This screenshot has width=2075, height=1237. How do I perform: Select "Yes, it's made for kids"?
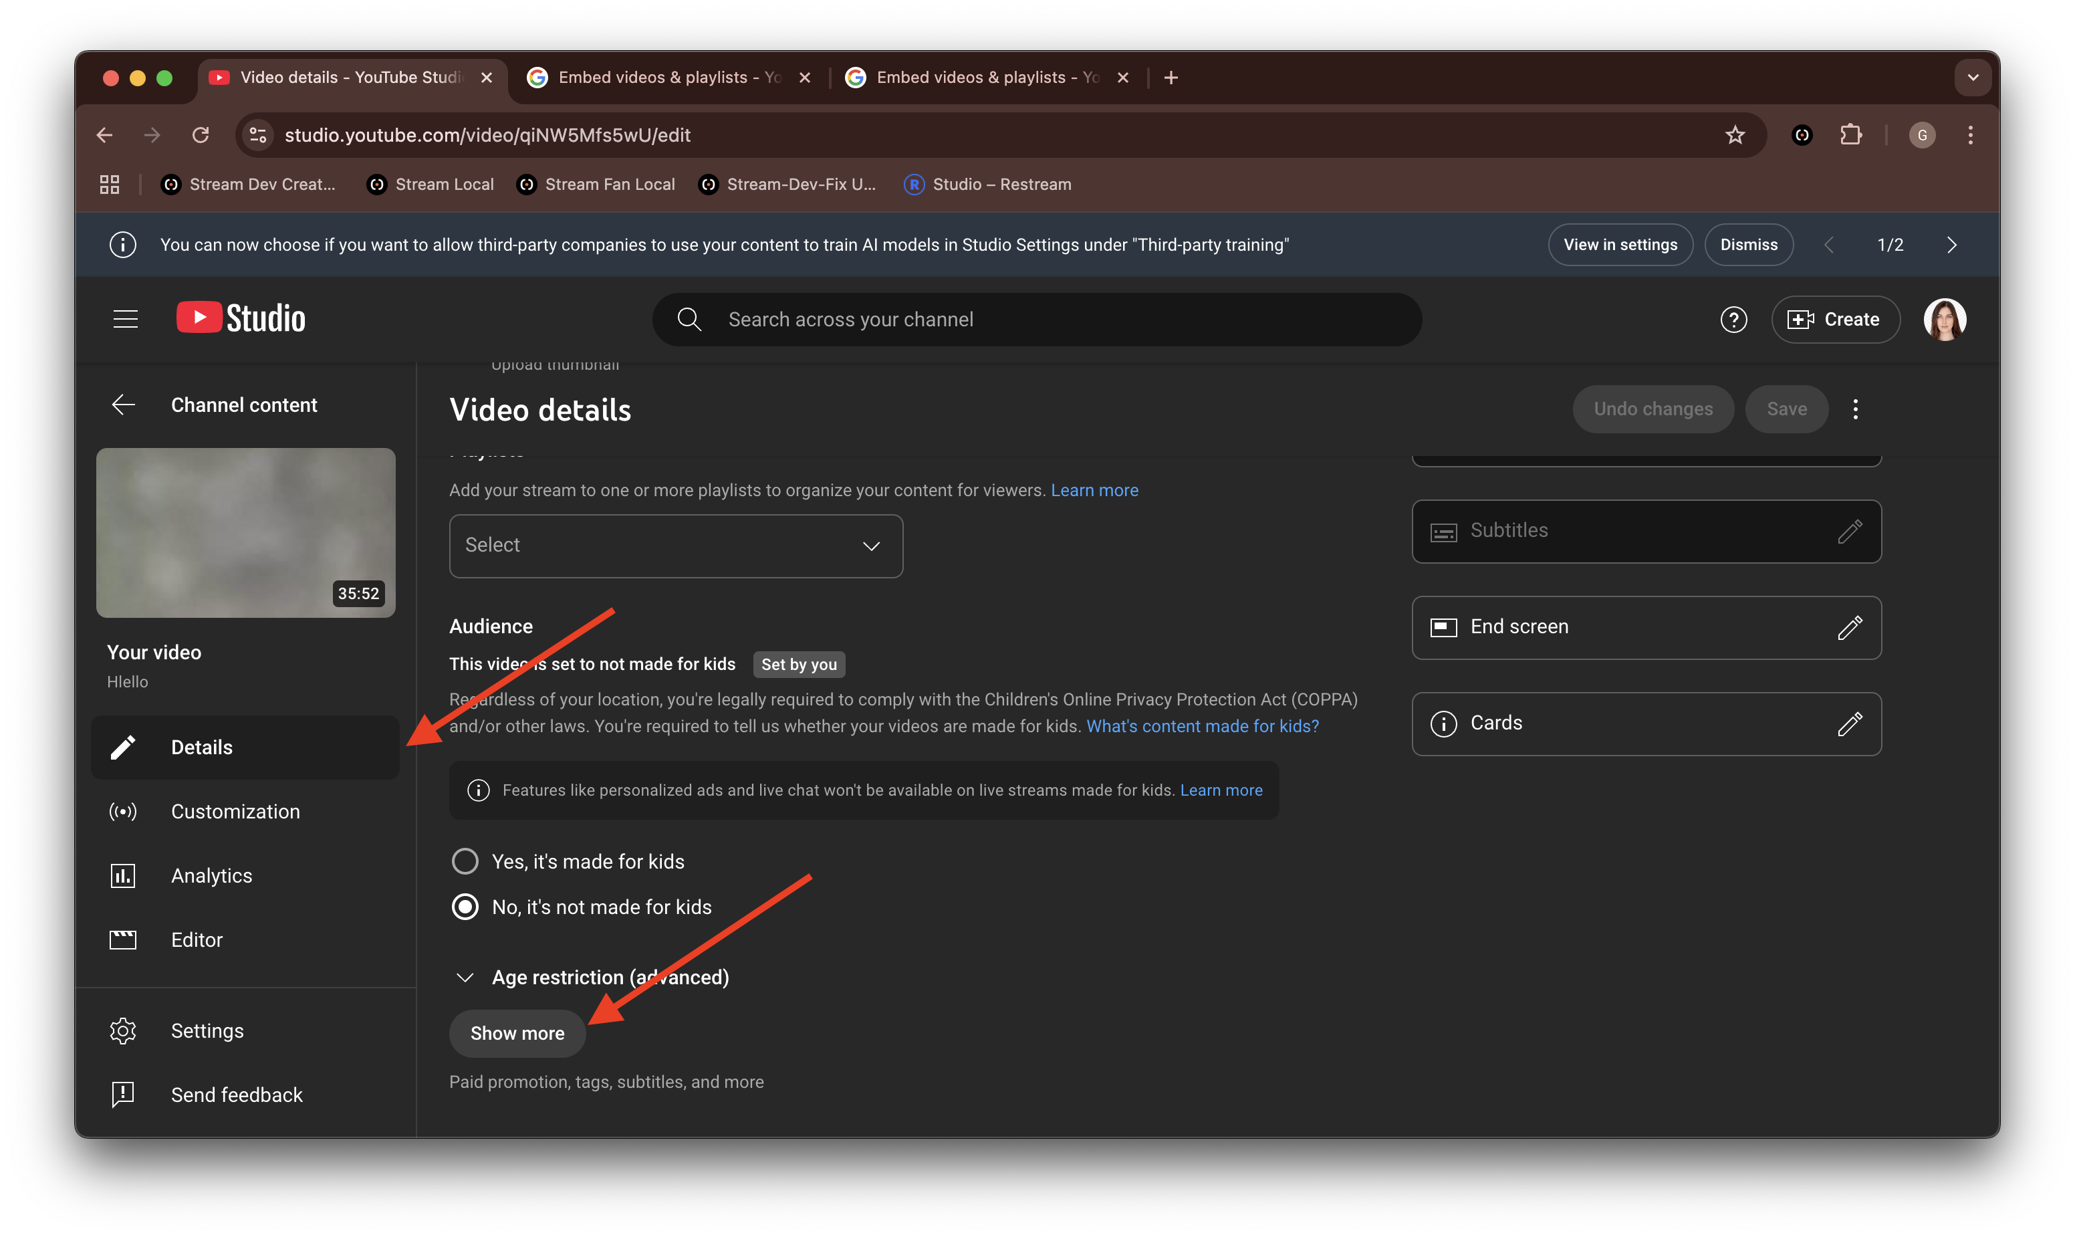(x=465, y=861)
